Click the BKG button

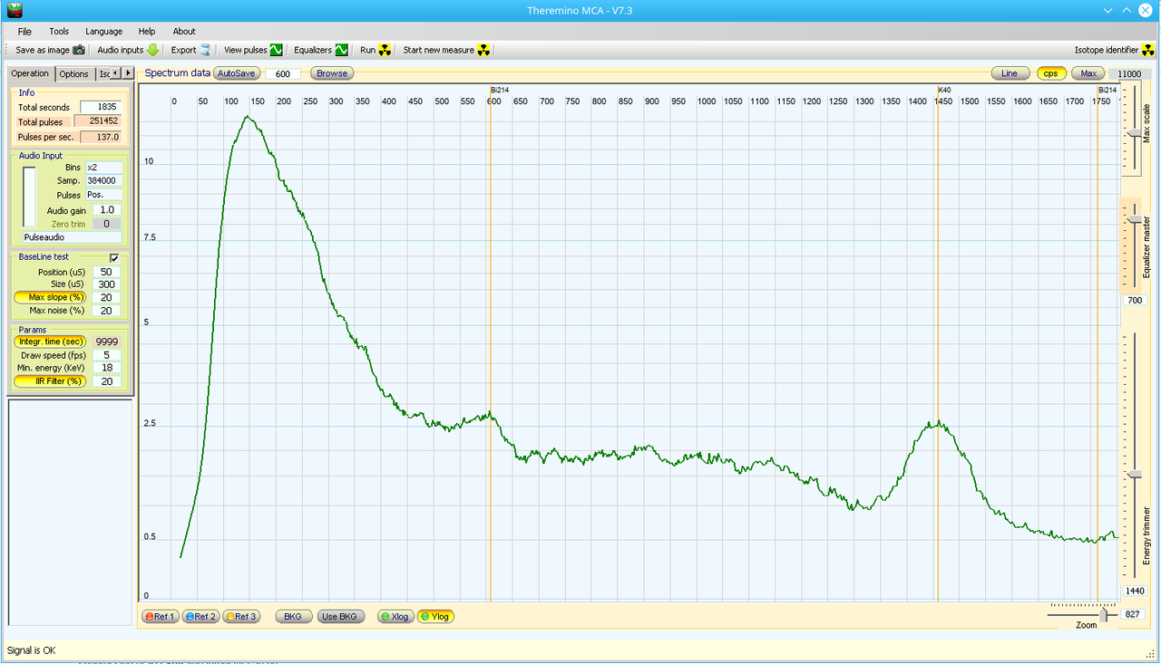click(x=293, y=616)
